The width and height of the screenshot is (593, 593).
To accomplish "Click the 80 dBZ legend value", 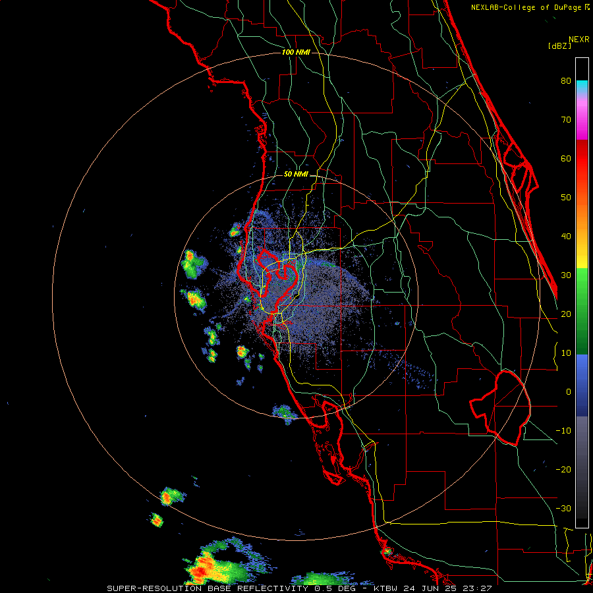I will pos(566,80).
